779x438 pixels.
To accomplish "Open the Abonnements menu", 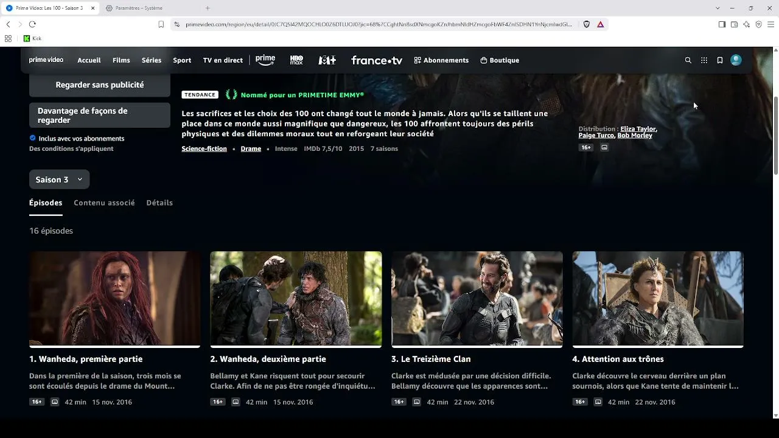I will [x=441, y=60].
